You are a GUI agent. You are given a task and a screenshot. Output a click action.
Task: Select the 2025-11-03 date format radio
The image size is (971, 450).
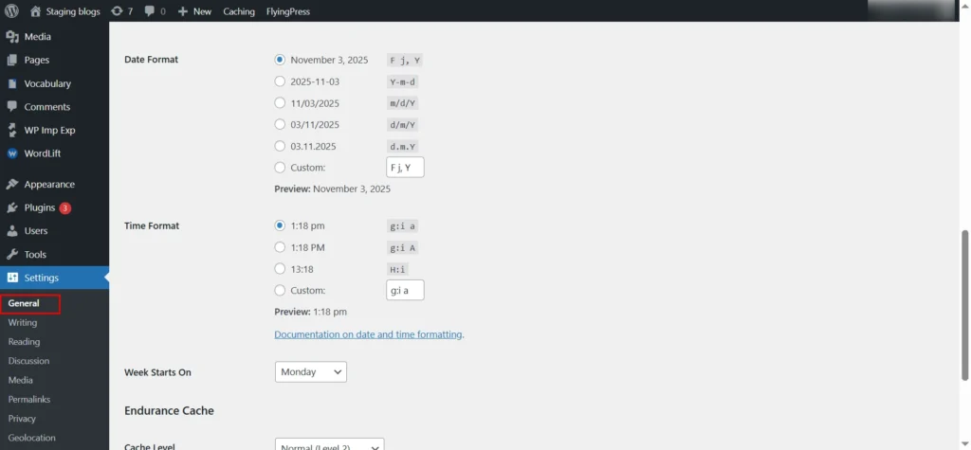[280, 81]
